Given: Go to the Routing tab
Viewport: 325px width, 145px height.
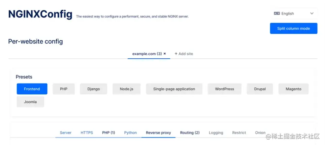Looking at the screenshot, I should coord(189,133).
